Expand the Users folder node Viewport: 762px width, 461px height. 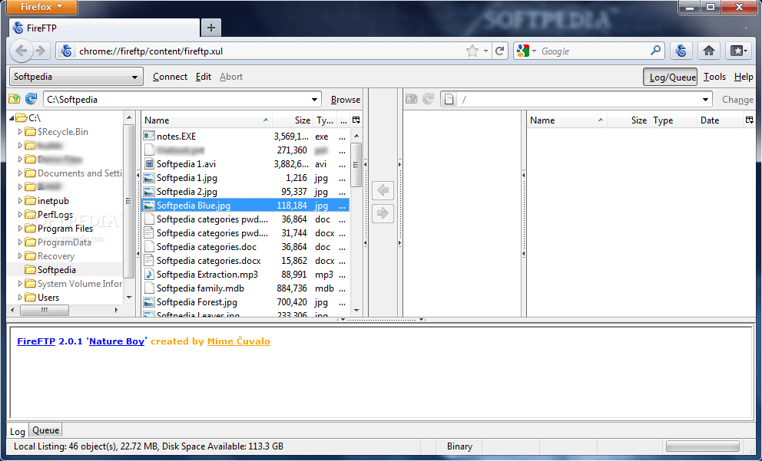click(x=20, y=297)
